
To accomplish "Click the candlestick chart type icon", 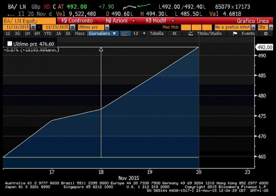I will click(135, 33).
